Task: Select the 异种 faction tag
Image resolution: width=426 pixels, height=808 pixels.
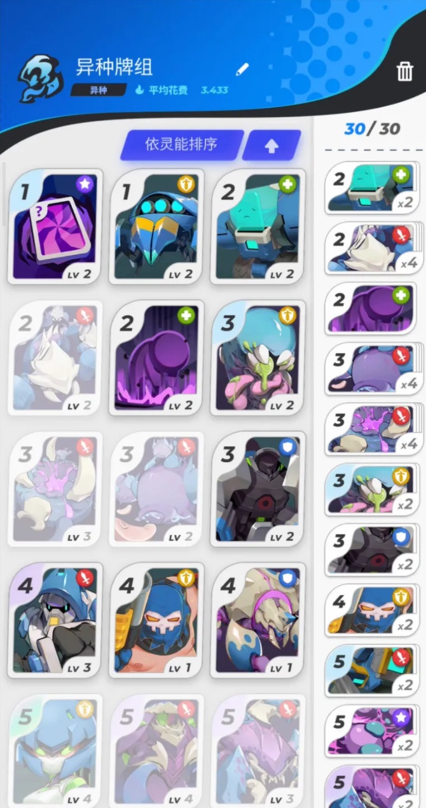Action: pos(98,90)
